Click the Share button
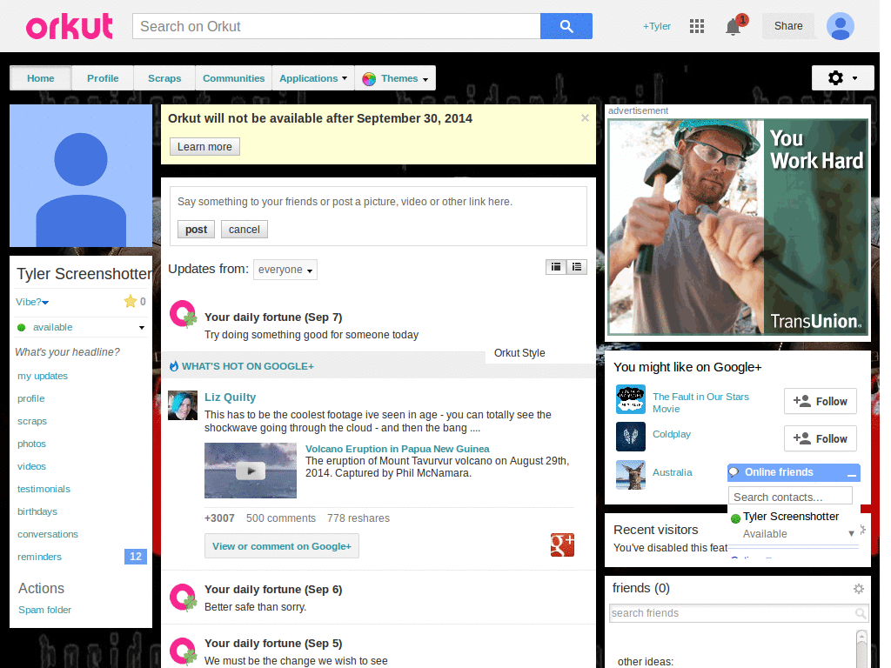 pyautogui.click(x=788, y=26)
